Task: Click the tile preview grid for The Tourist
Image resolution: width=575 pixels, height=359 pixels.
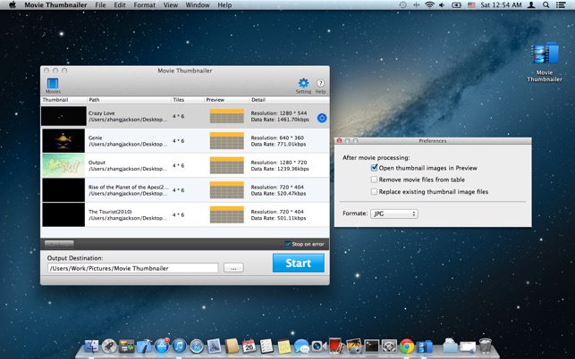Action: point(226,214)
